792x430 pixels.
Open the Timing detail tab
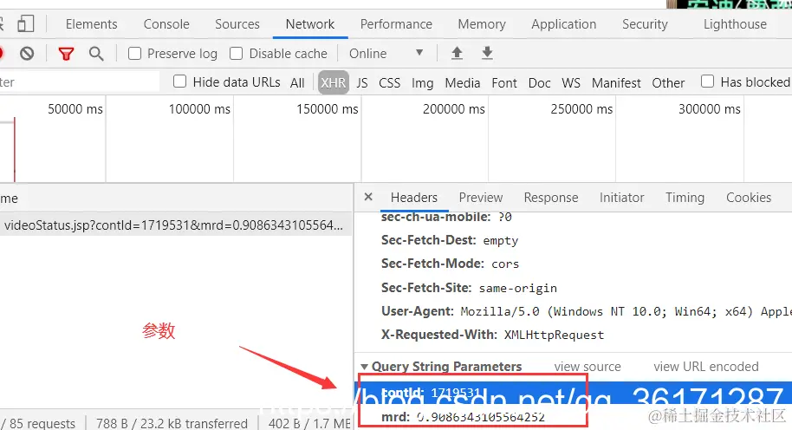click(x=685, y=198)
